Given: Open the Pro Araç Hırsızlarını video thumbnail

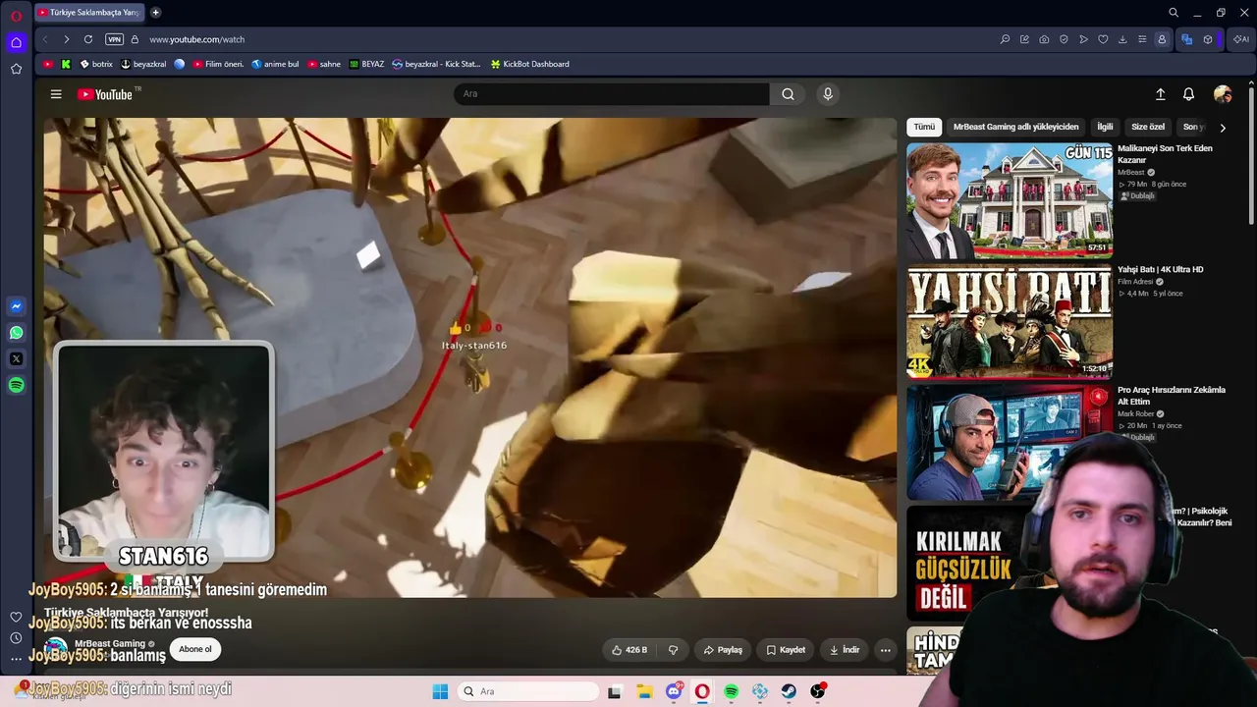Looking at the screenshot, I should [1010, 442].
